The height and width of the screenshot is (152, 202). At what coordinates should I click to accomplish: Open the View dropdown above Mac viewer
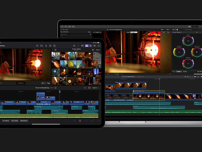(168, 30)
